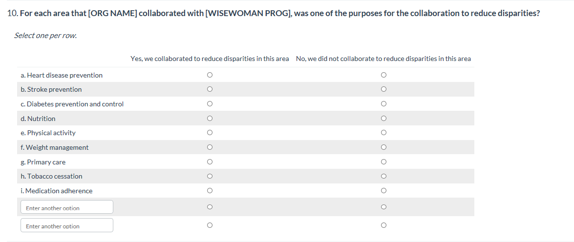The height and width of the screenshot is (242, 574).
Task: Choose Yes for Stroke prevention row
Action: click(x=210, y=89)
